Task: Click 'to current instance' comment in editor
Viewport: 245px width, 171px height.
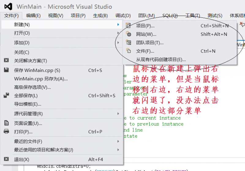Action: point(155,118)
